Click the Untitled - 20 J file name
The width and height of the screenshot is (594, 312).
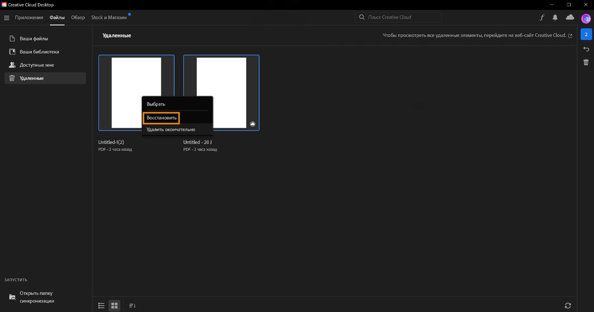tap(197, 142)
